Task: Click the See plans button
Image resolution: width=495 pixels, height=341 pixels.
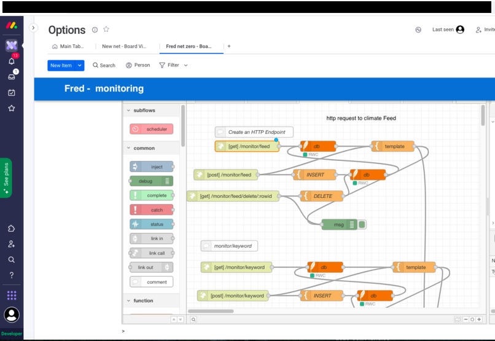Action: [x=6, y=178]
